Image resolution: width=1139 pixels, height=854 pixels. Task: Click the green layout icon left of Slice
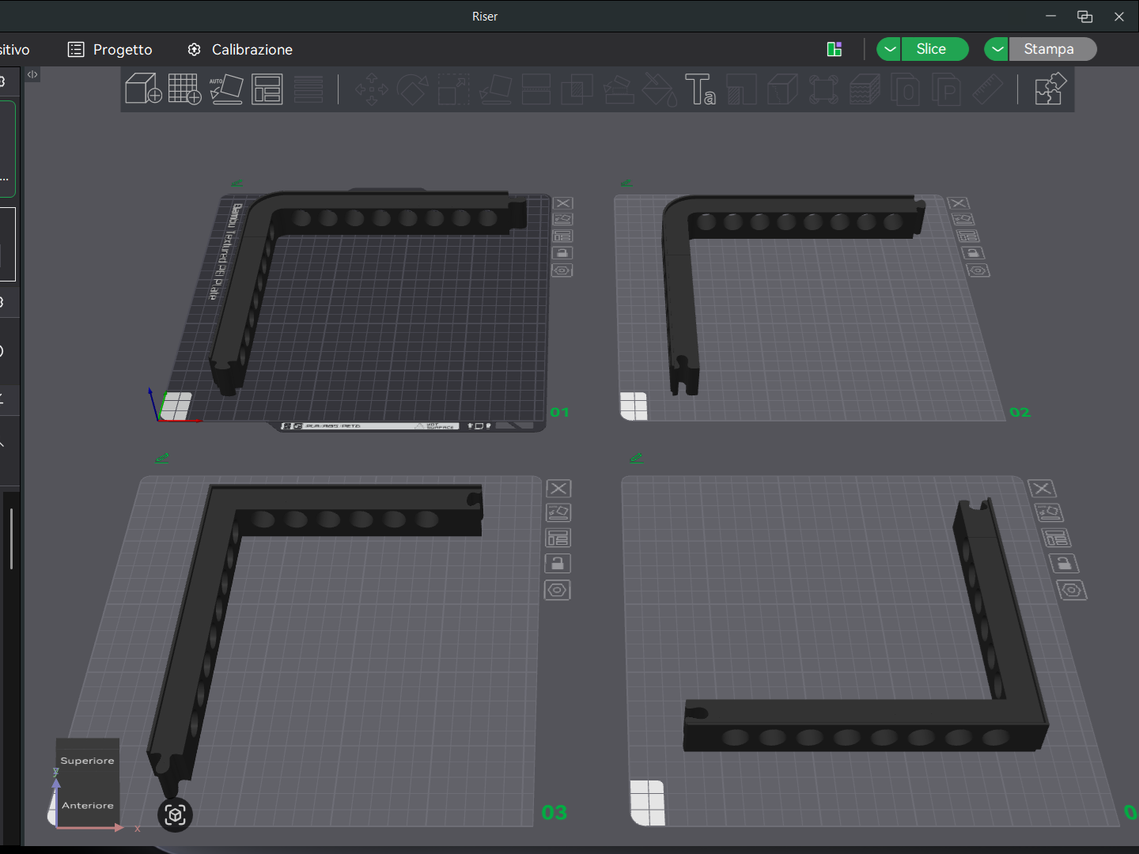pyautogui.click(x=834, y=49)
